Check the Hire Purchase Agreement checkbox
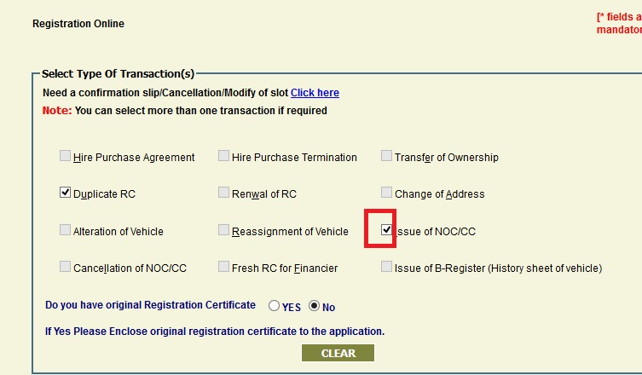Screen dimensions: 642x375 pos(66,157)
